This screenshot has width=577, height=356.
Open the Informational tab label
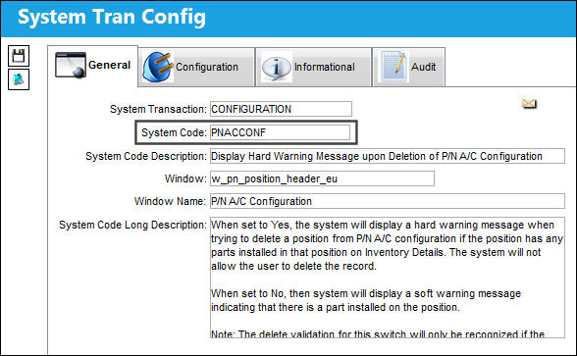pyautogui.click(x=325, y=67)
